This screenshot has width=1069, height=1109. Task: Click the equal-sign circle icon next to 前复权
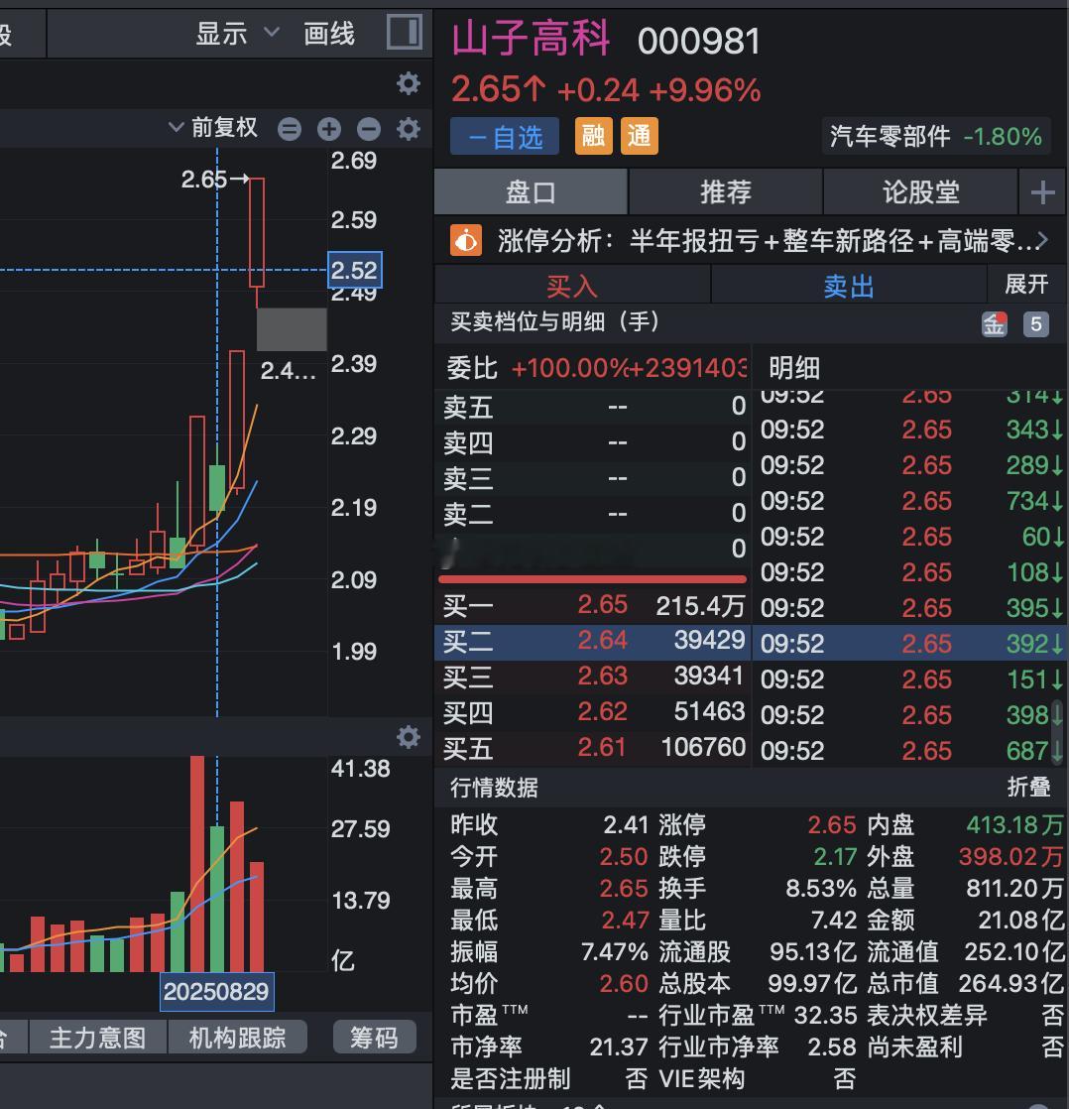click(x=290, y=129)
